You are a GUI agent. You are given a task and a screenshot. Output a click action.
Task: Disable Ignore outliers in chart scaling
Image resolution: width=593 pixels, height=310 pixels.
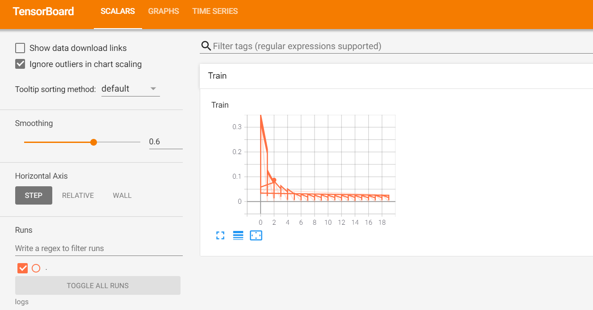20,63
